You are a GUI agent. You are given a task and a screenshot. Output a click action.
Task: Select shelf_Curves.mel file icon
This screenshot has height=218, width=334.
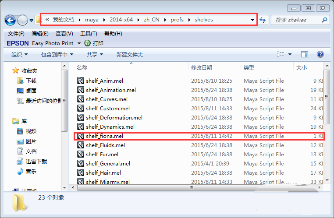81,99
